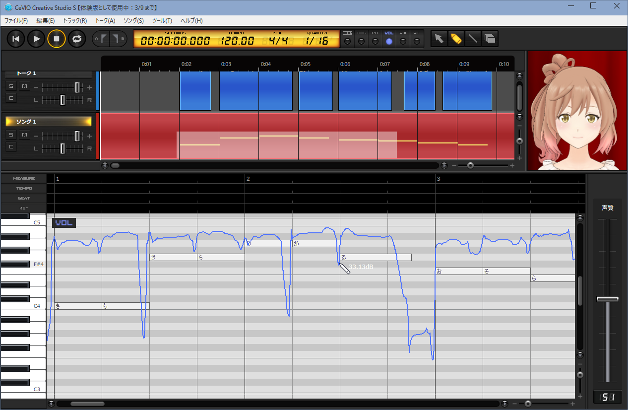Open the 編集(E) menu
628x410 pixels.
pyautogui.click(x=46, y=20)
